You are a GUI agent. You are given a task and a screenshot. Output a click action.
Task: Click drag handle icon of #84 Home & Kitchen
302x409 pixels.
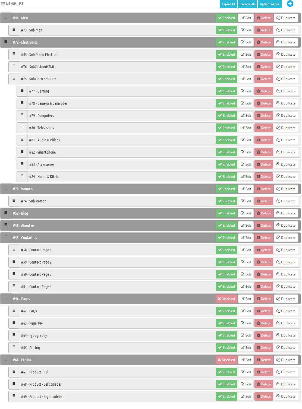click(x=22, y=176)
